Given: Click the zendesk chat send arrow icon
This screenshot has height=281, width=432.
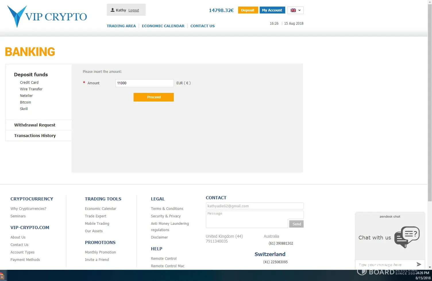Looking at the screenshot, I should coord(419,264).
